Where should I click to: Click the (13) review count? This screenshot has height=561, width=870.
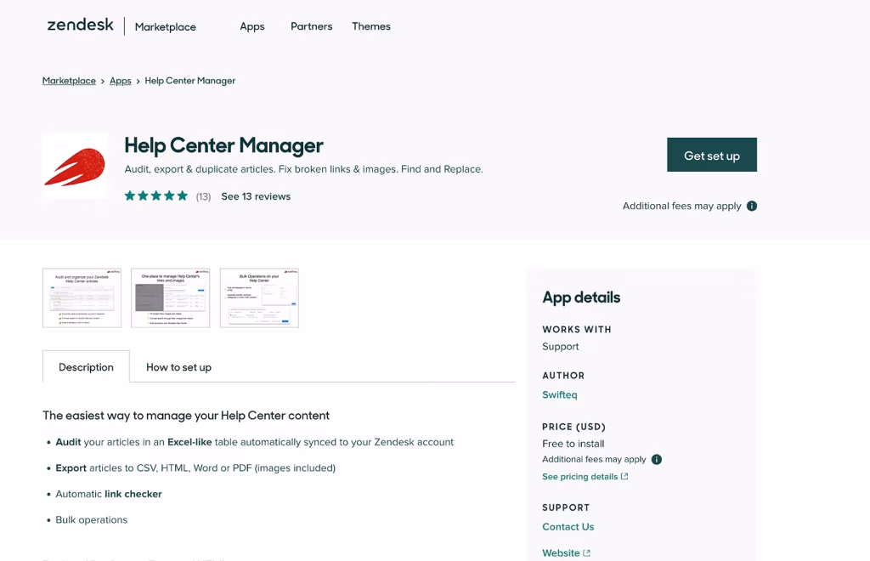point(203,196)
